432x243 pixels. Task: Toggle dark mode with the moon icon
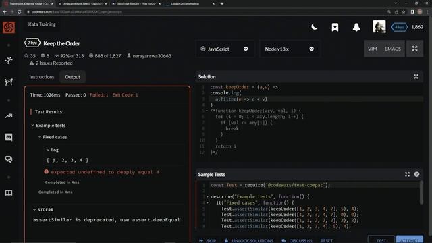pyautogui.click(x=314, y=27)
